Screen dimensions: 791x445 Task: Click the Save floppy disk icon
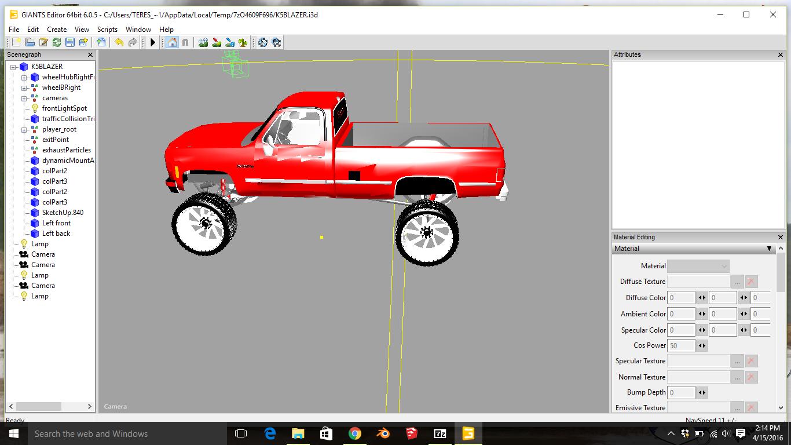[x=70, y=42]
